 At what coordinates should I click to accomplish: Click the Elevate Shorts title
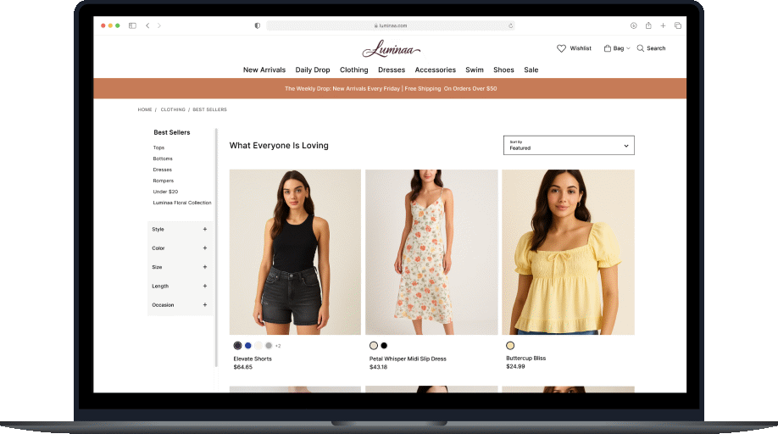click(253, 359)
